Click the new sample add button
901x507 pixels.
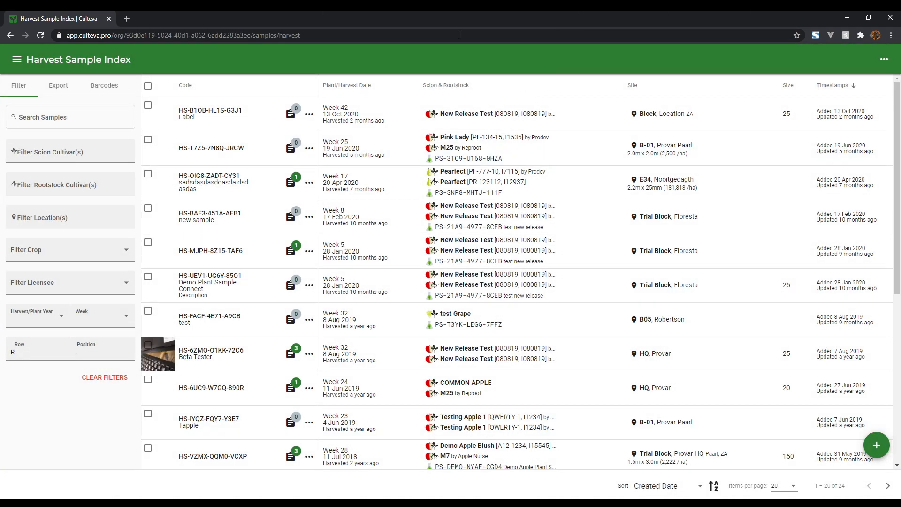pyautogui.click(x=876, y=445)
